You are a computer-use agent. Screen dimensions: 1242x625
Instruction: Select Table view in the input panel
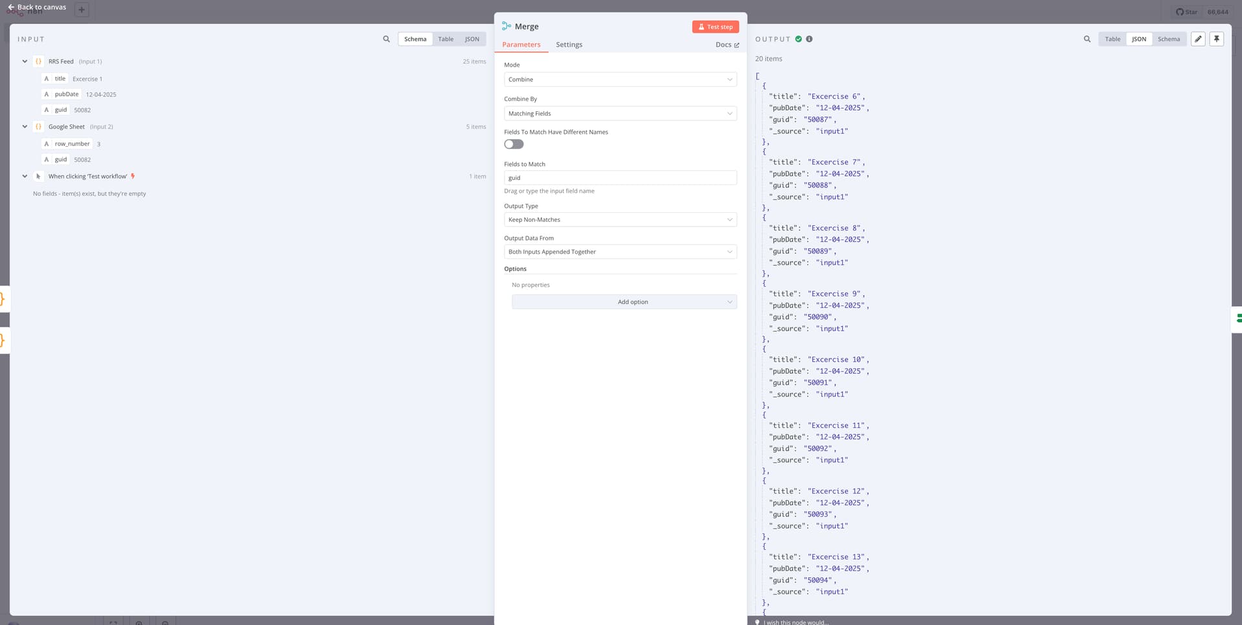click(x=446, y=39)
